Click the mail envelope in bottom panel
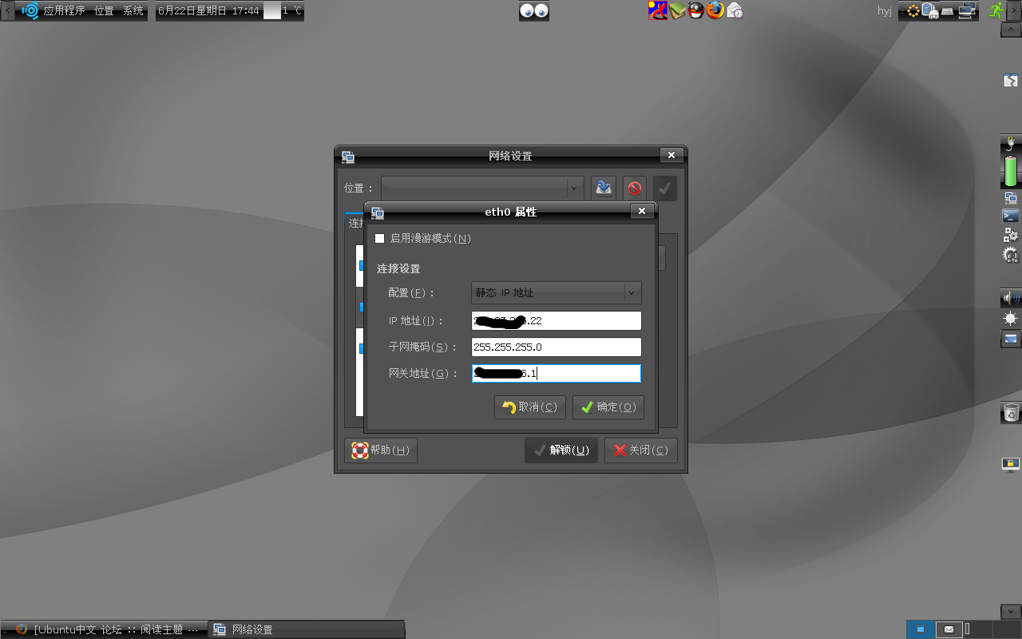Image resolution: width=1022 pixels, height=639 pixels. point(949,629)
